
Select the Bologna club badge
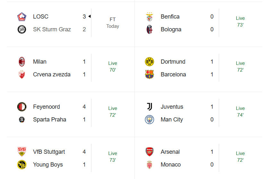(149, 29)
